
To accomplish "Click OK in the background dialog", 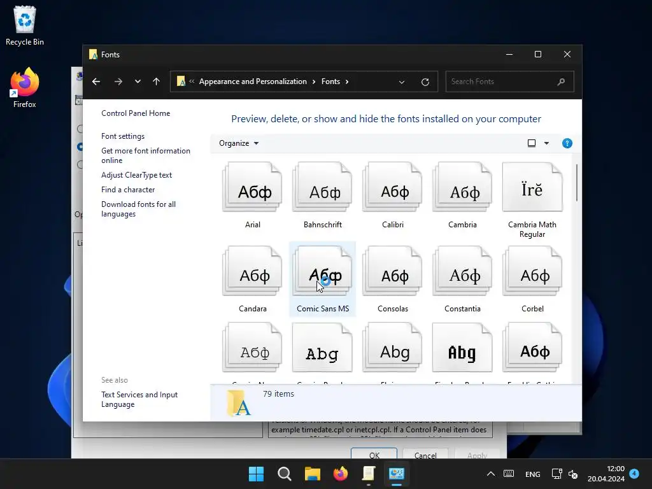I will pos(374,455).
